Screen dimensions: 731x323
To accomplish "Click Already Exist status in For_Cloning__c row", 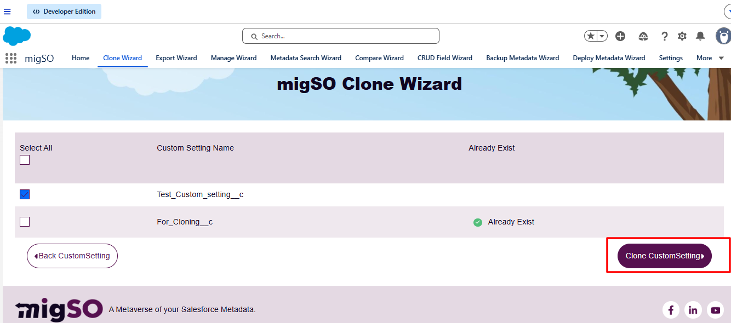I will pyautogui.click(x=511, y=222).
